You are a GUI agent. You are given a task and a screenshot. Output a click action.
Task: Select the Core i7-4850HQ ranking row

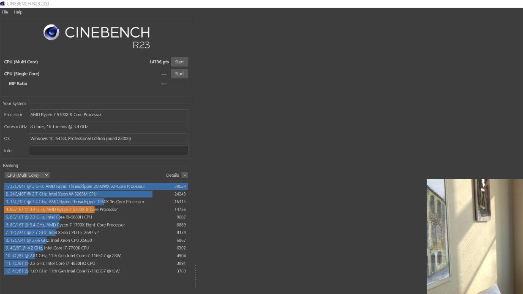[96, 263]
